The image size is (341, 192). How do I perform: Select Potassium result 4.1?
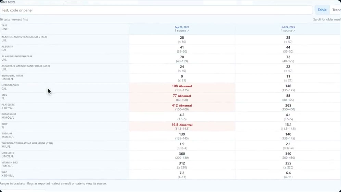click(288, 115)
